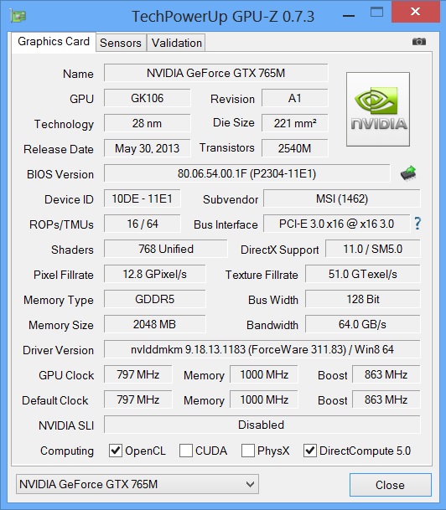Click the Driver Version field value

[x=262, y=349]
